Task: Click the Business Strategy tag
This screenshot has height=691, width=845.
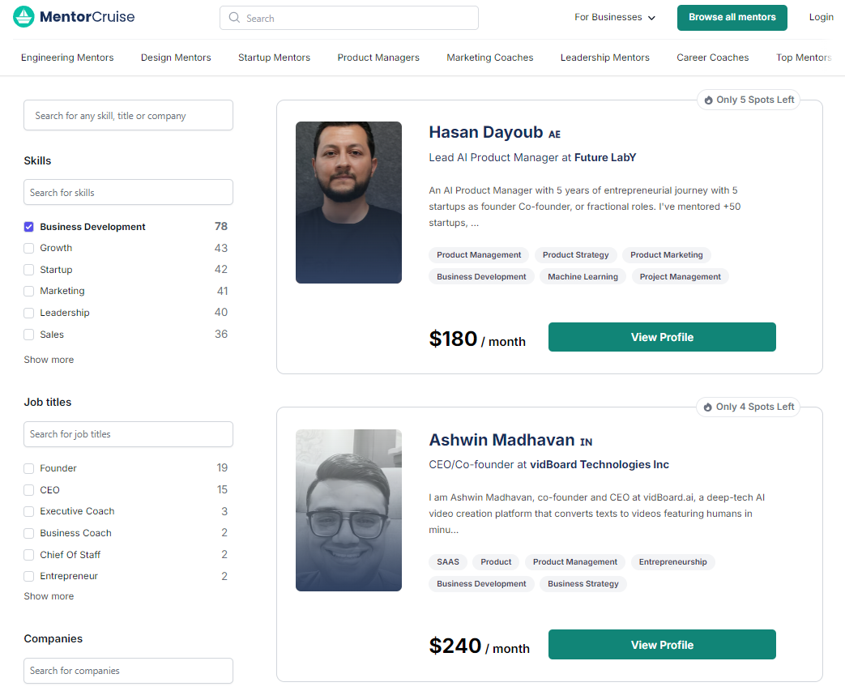Action: 583,584
